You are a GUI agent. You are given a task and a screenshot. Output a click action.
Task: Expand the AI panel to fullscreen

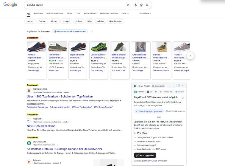[x=176, y=86]
